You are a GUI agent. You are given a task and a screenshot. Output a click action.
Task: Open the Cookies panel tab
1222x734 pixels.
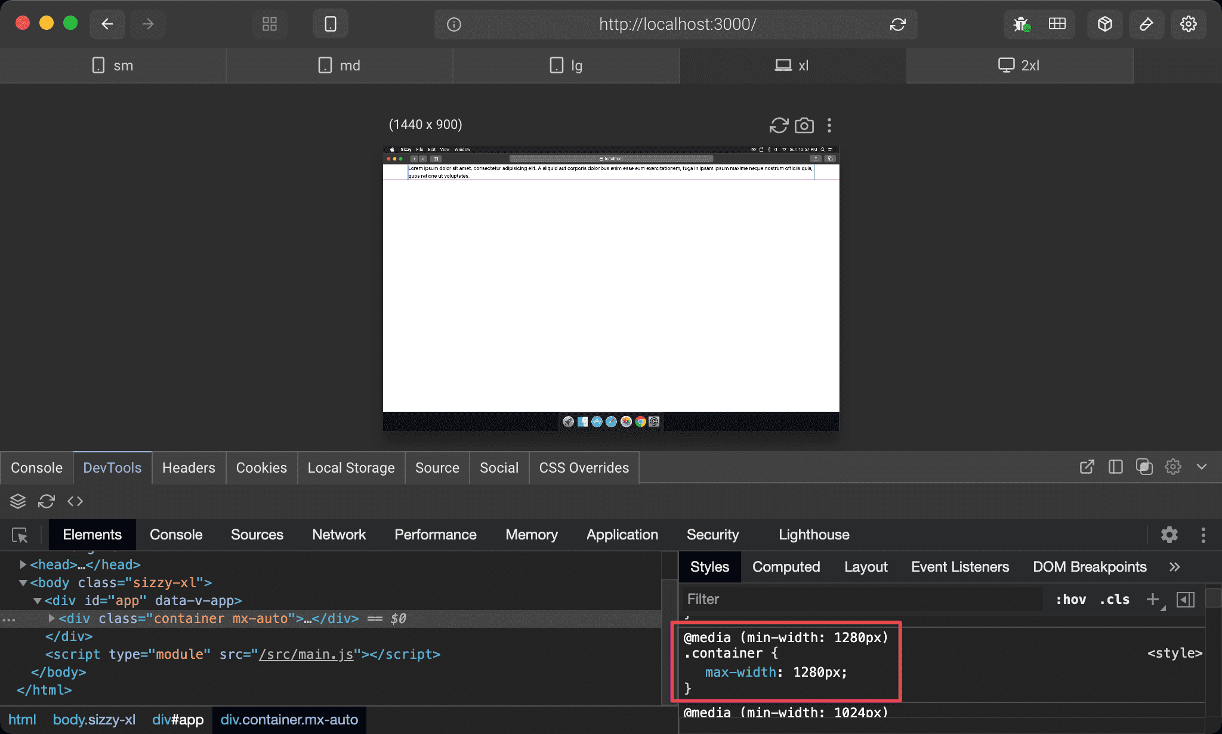click(261, 467)
